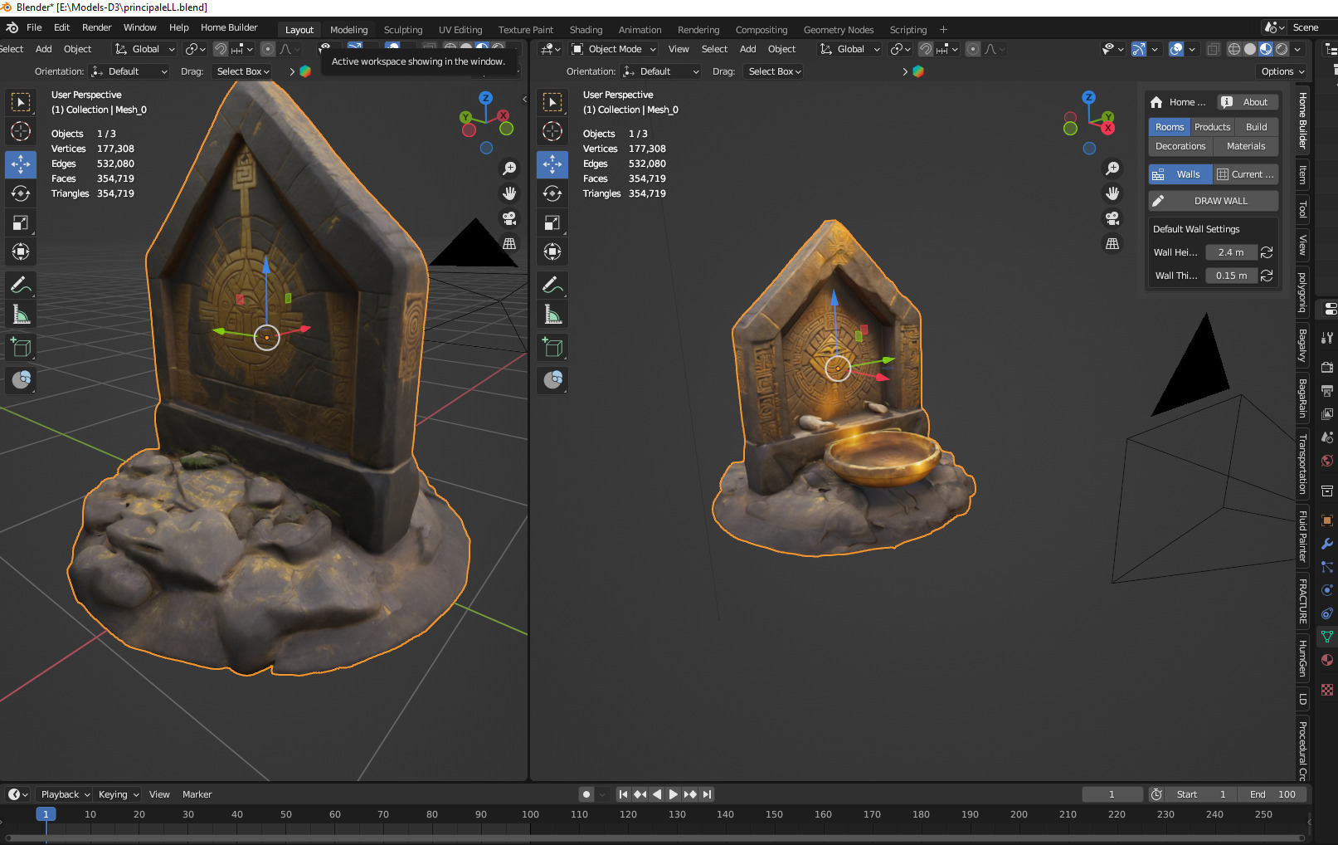
Task: Click the Wall Thickness 0.15 m field
Action: point(1231,276)
